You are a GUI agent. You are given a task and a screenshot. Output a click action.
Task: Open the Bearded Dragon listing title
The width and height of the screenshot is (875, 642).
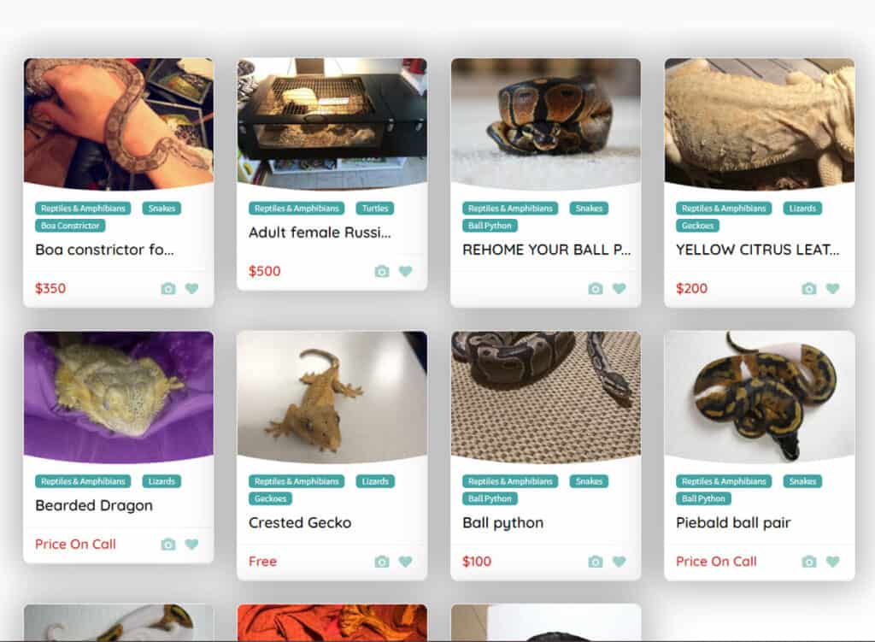point(93,506)
